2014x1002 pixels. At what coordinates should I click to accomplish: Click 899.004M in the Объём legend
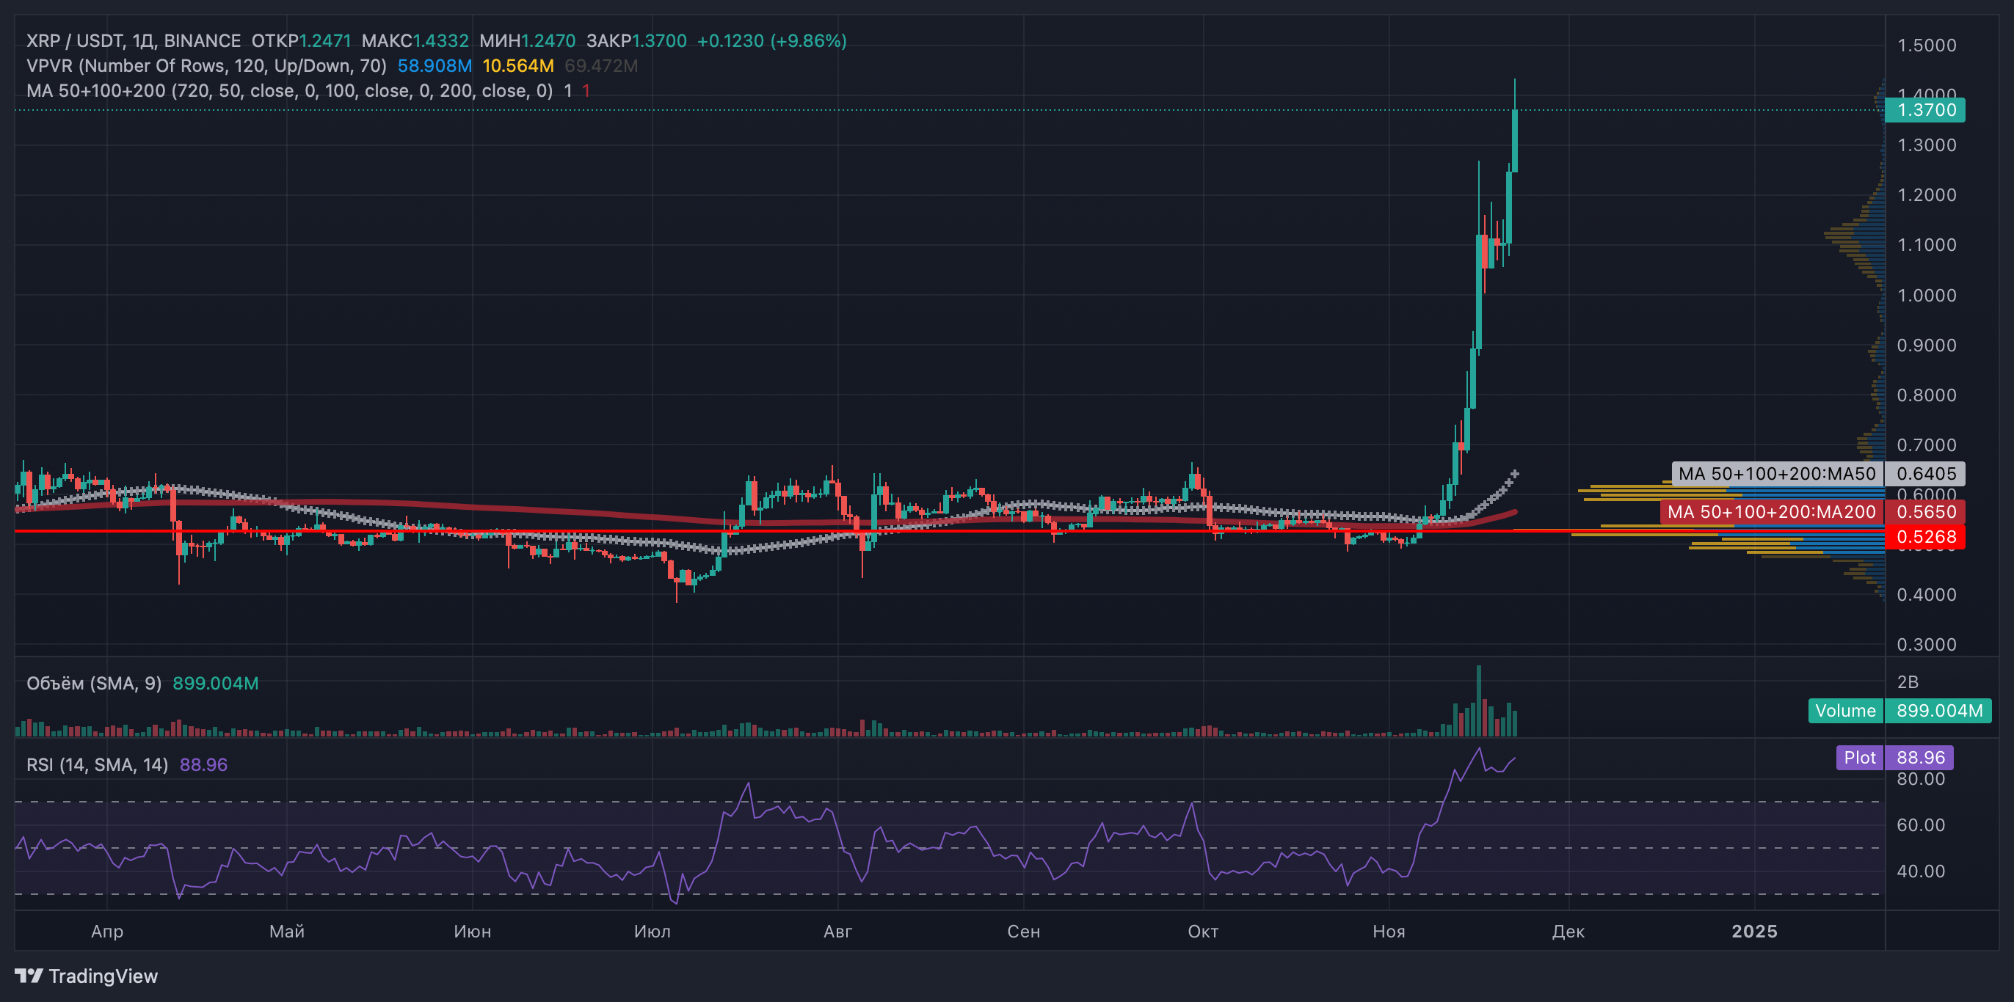(x=215, y=683)
